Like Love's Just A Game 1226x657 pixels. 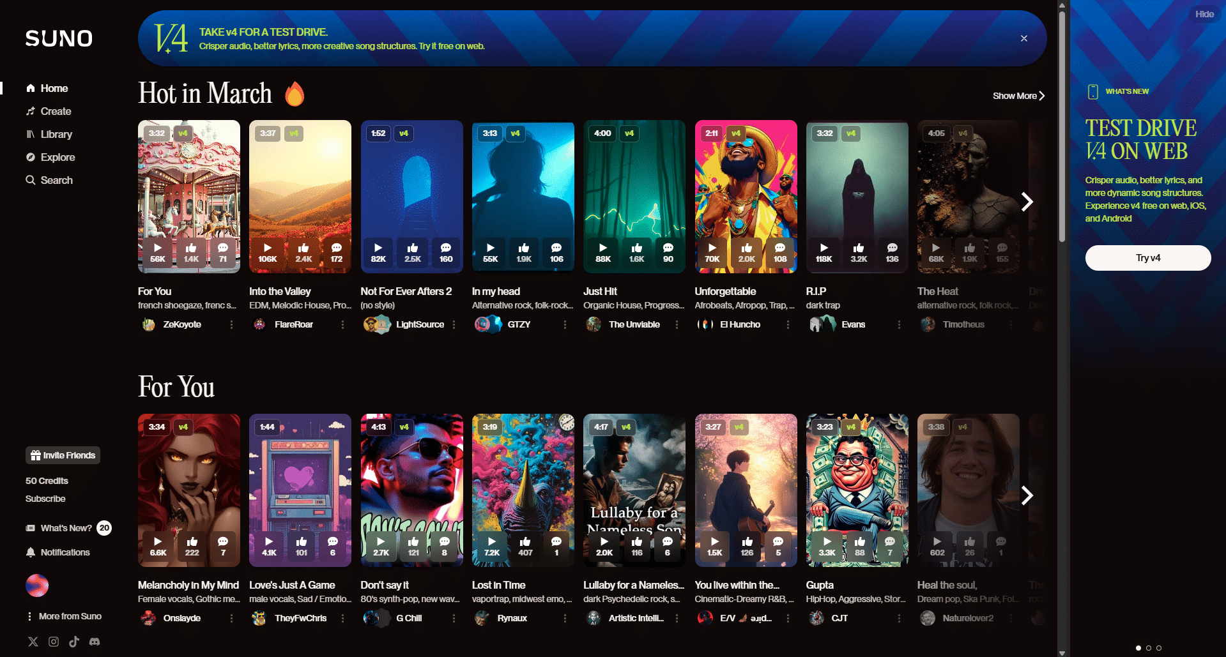coord(302,547)
